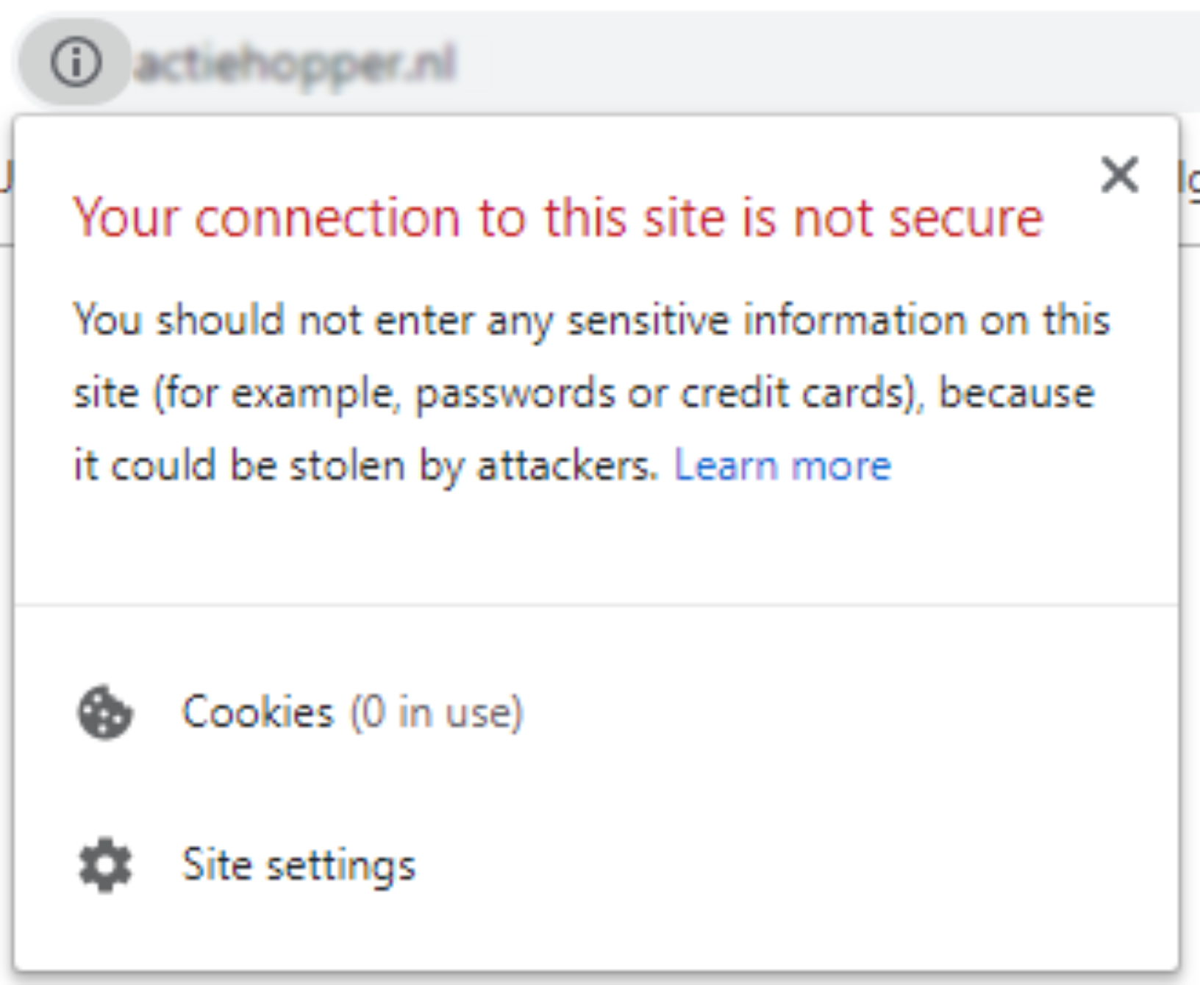Open Site settings
The height and width of the screenshot is (985, 1200).
point(596,865)
